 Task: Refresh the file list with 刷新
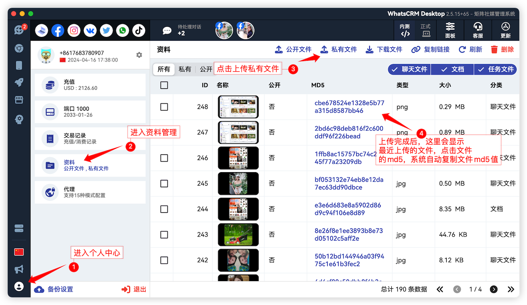[472, 49]
